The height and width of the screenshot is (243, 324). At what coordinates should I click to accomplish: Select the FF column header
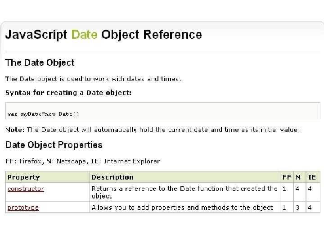(286, 177)
